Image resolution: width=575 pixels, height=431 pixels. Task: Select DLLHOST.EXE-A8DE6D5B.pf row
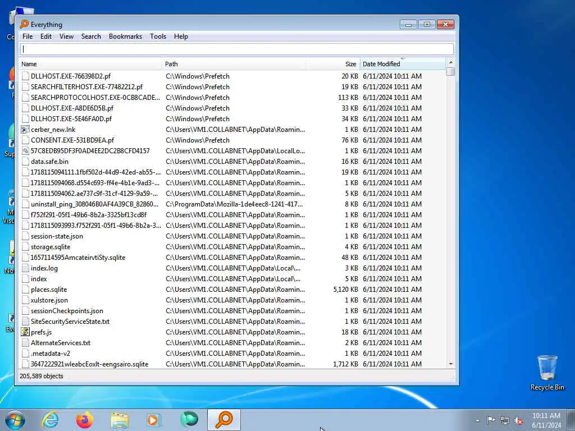click(232, 108)
